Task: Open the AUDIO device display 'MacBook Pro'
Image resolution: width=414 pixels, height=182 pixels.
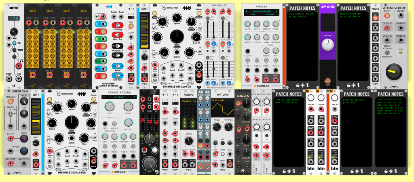Action: [188, 101]
